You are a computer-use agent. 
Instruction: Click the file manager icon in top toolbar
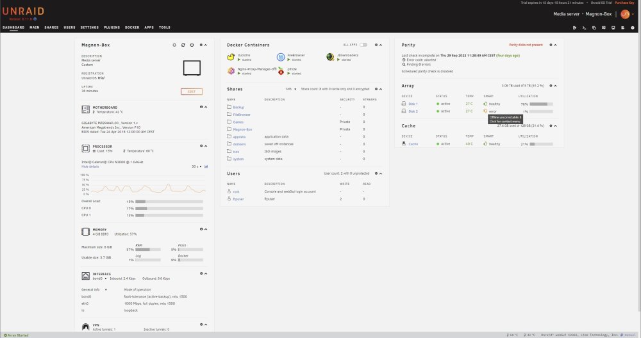[x=594, y=28]
